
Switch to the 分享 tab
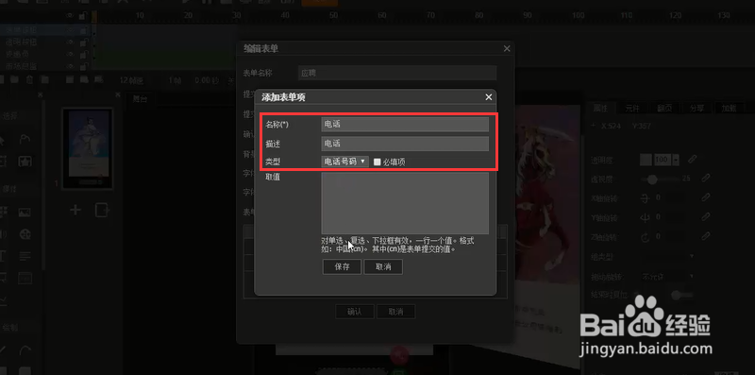coord(696,108)
